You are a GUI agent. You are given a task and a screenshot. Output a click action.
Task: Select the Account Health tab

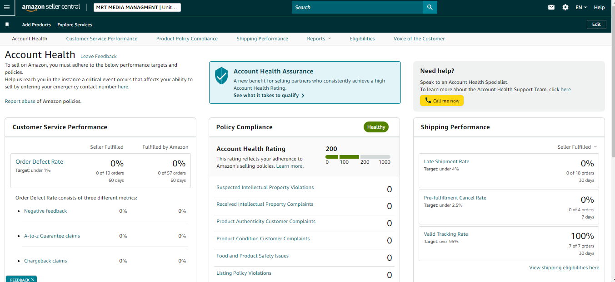pos(30,39)
